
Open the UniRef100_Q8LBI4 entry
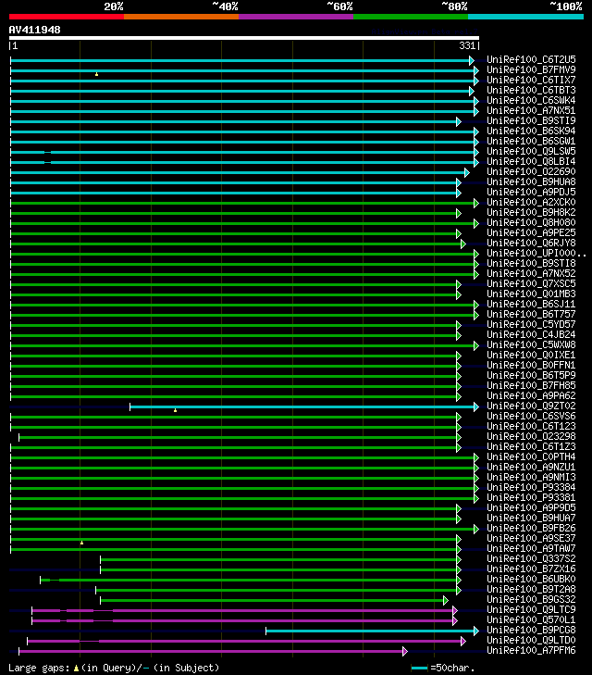click(531, 161)
